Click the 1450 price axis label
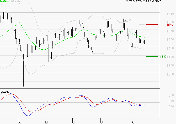176x124 pixels. click(x=170, y=48)
